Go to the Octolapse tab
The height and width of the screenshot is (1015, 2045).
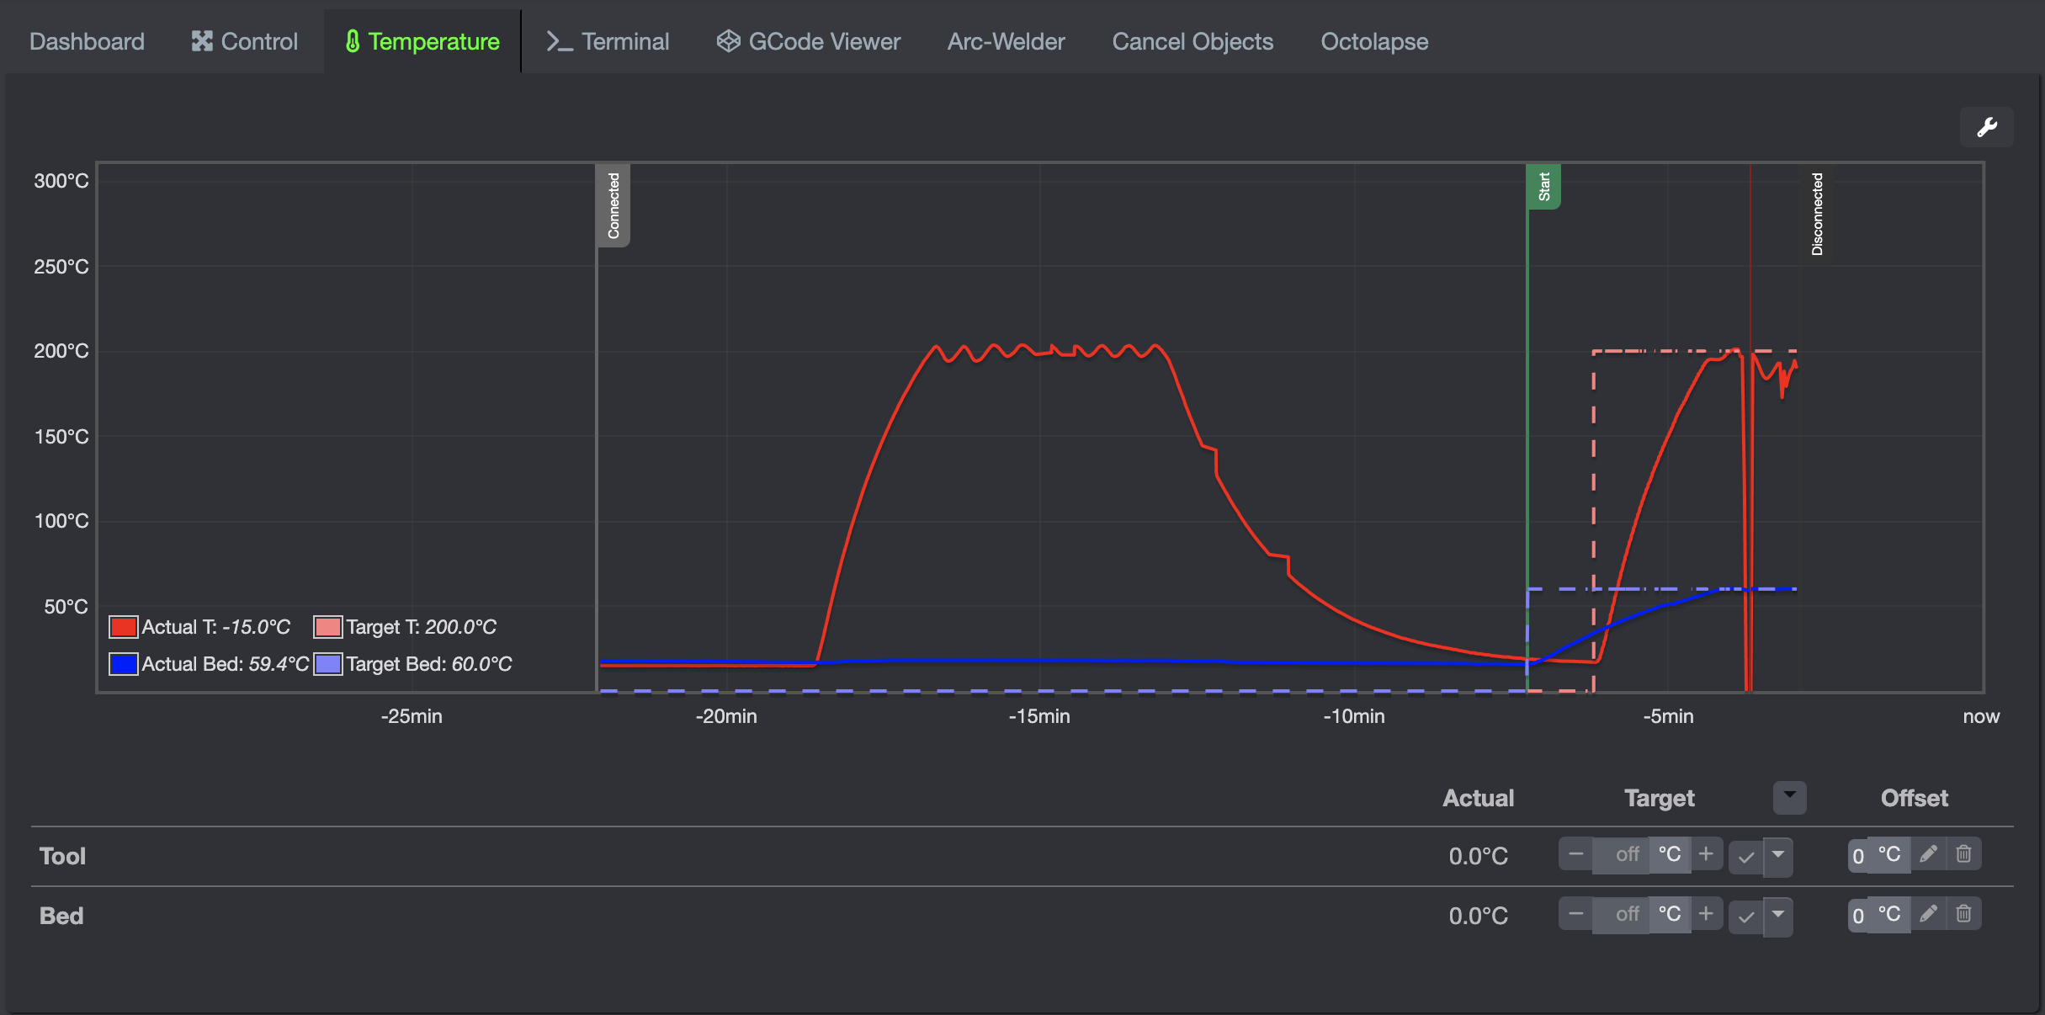(x=1373, y=41)
